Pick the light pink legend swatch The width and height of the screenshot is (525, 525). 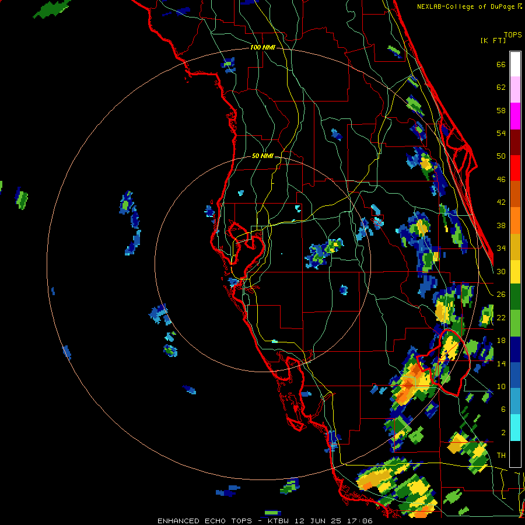pyautogui.click(x=515, y=90)
